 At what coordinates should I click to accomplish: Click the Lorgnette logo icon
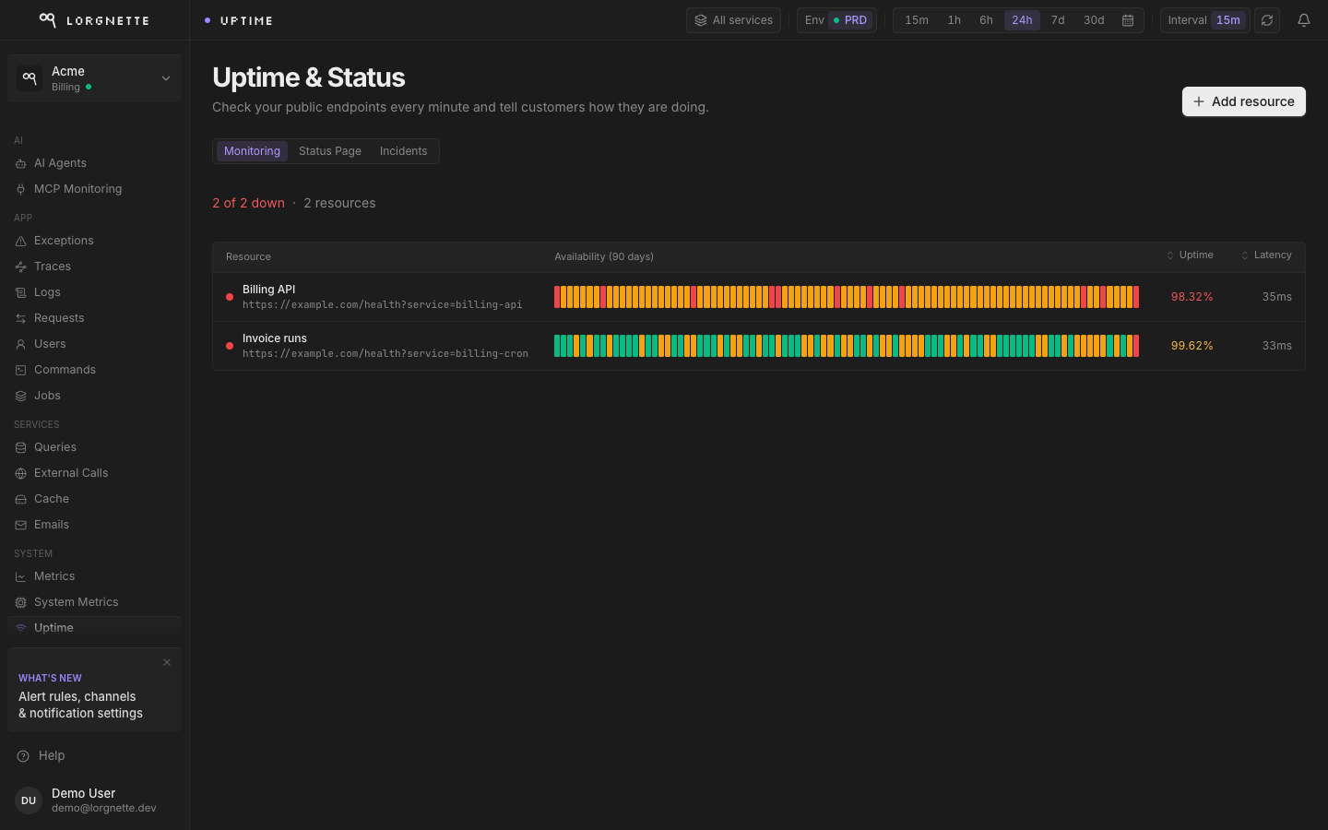(x=48, y=20)
